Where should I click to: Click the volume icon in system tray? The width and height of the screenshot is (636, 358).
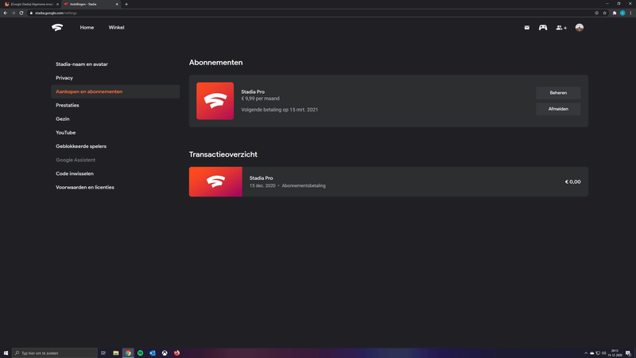pos(603,353)
